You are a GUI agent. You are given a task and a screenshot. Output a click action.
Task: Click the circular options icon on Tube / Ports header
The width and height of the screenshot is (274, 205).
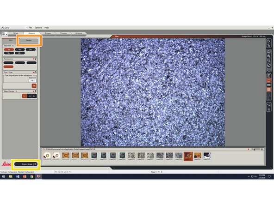coord(36,72)
